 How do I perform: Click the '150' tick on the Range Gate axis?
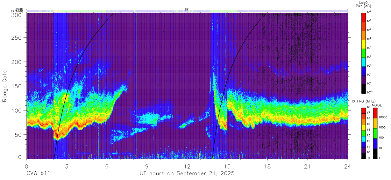coord(17,86)
